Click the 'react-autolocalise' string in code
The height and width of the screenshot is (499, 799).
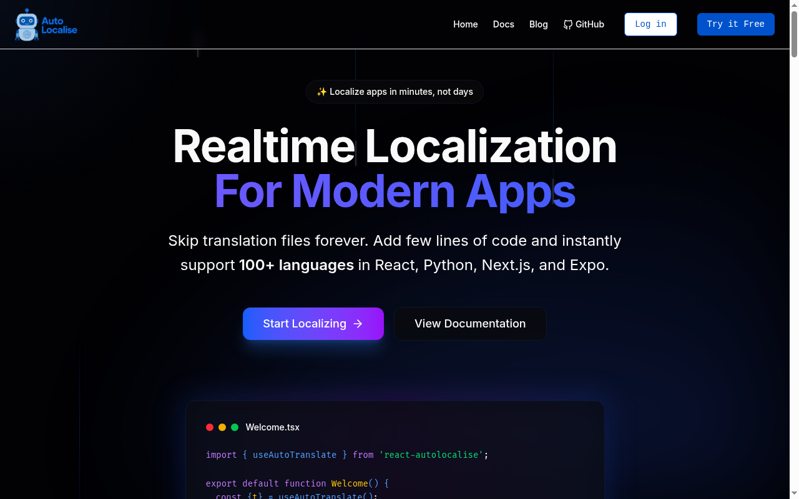431,455
